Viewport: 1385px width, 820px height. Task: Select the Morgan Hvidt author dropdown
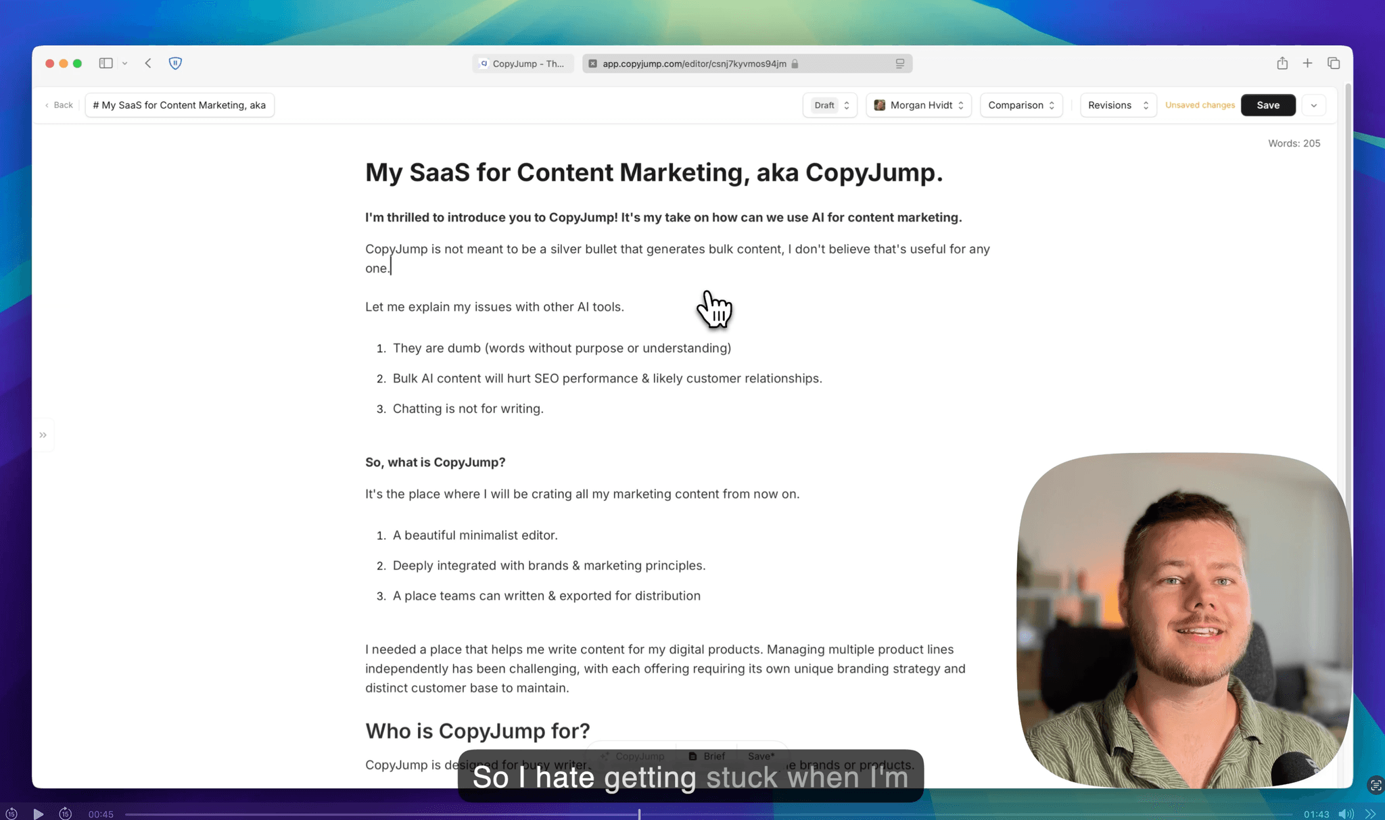918,105
